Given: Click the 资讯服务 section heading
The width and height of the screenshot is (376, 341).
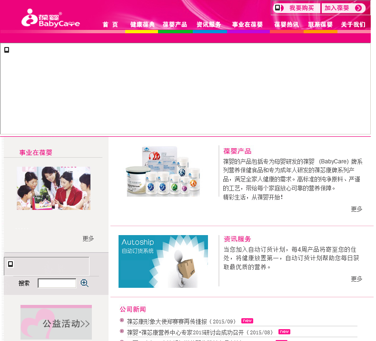Looking at the screenshot, I should coord(237,239).
